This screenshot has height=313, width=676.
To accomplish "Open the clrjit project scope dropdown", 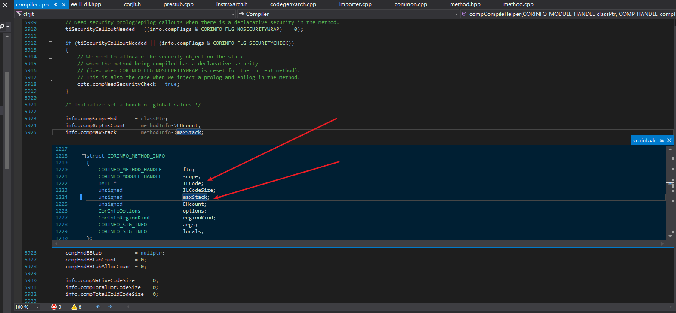I will (x=233, y=14).
